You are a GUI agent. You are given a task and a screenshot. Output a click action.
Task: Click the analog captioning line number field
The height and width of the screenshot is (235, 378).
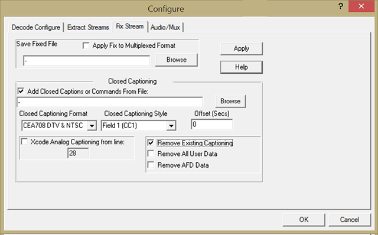(78, 153)
